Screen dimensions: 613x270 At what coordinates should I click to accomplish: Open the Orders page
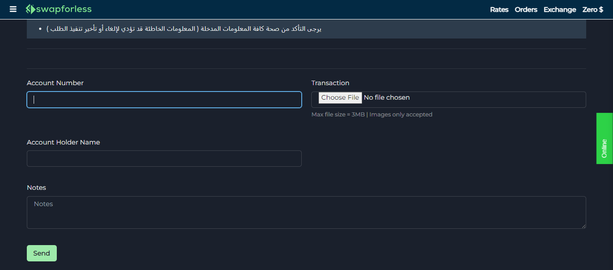click(526, 9)
